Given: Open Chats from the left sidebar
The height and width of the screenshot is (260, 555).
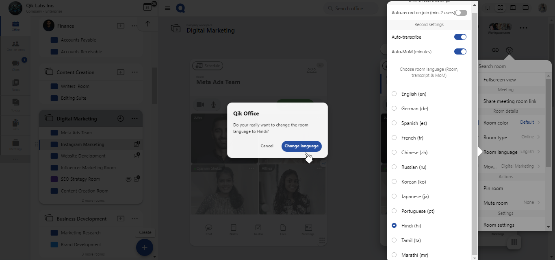Looking at the screenshot, I should (15, 65).
